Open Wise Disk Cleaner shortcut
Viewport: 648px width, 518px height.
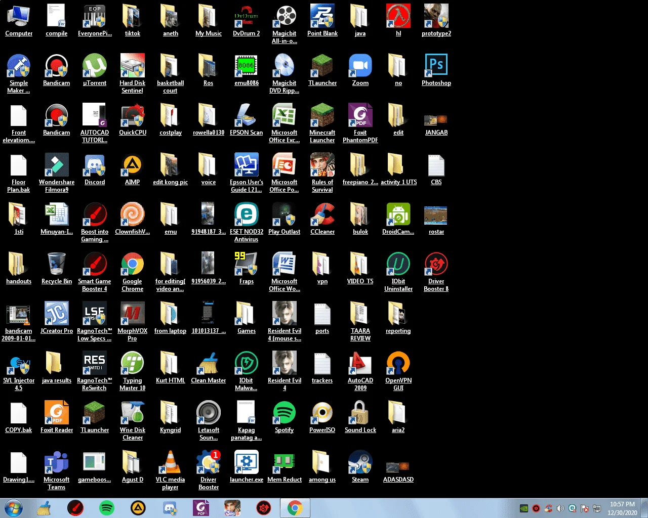(133, 420)
